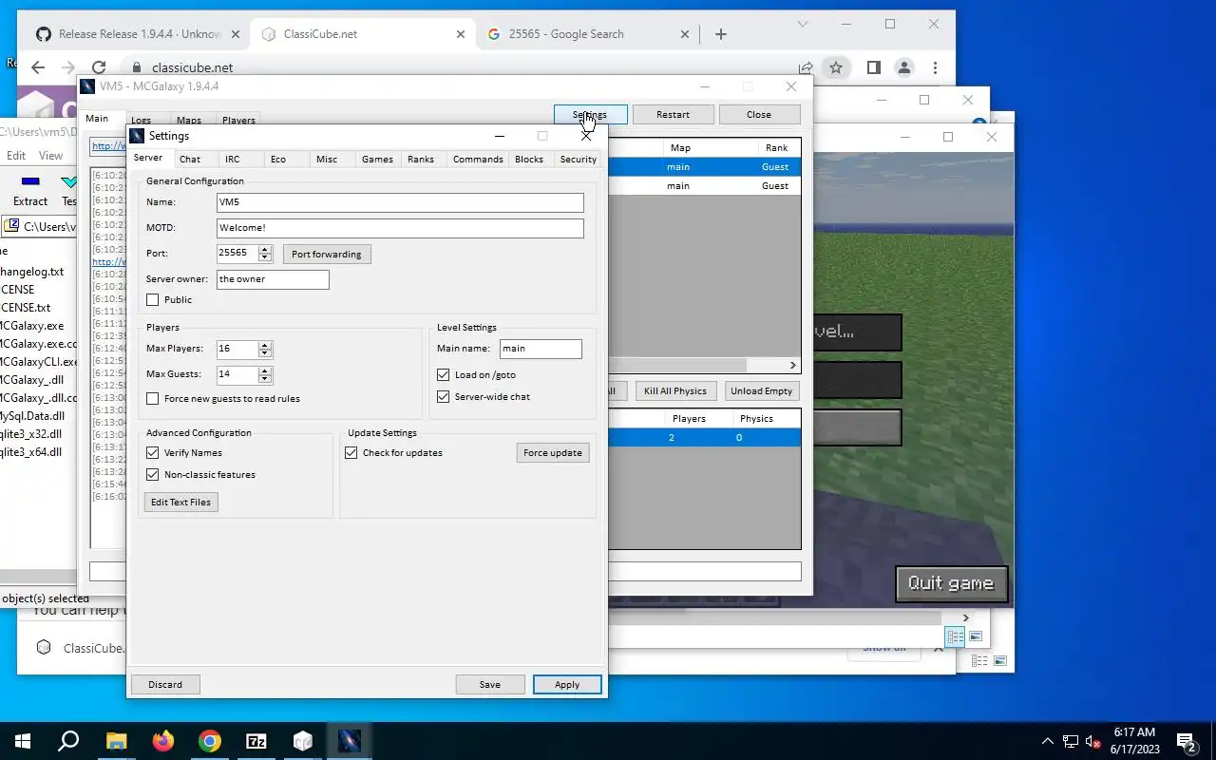Image resolution: width=1216 pixels, height=760 pixels.
Task: Open Maps tab in MCGalaxy window
Action: tap(189, 121)
